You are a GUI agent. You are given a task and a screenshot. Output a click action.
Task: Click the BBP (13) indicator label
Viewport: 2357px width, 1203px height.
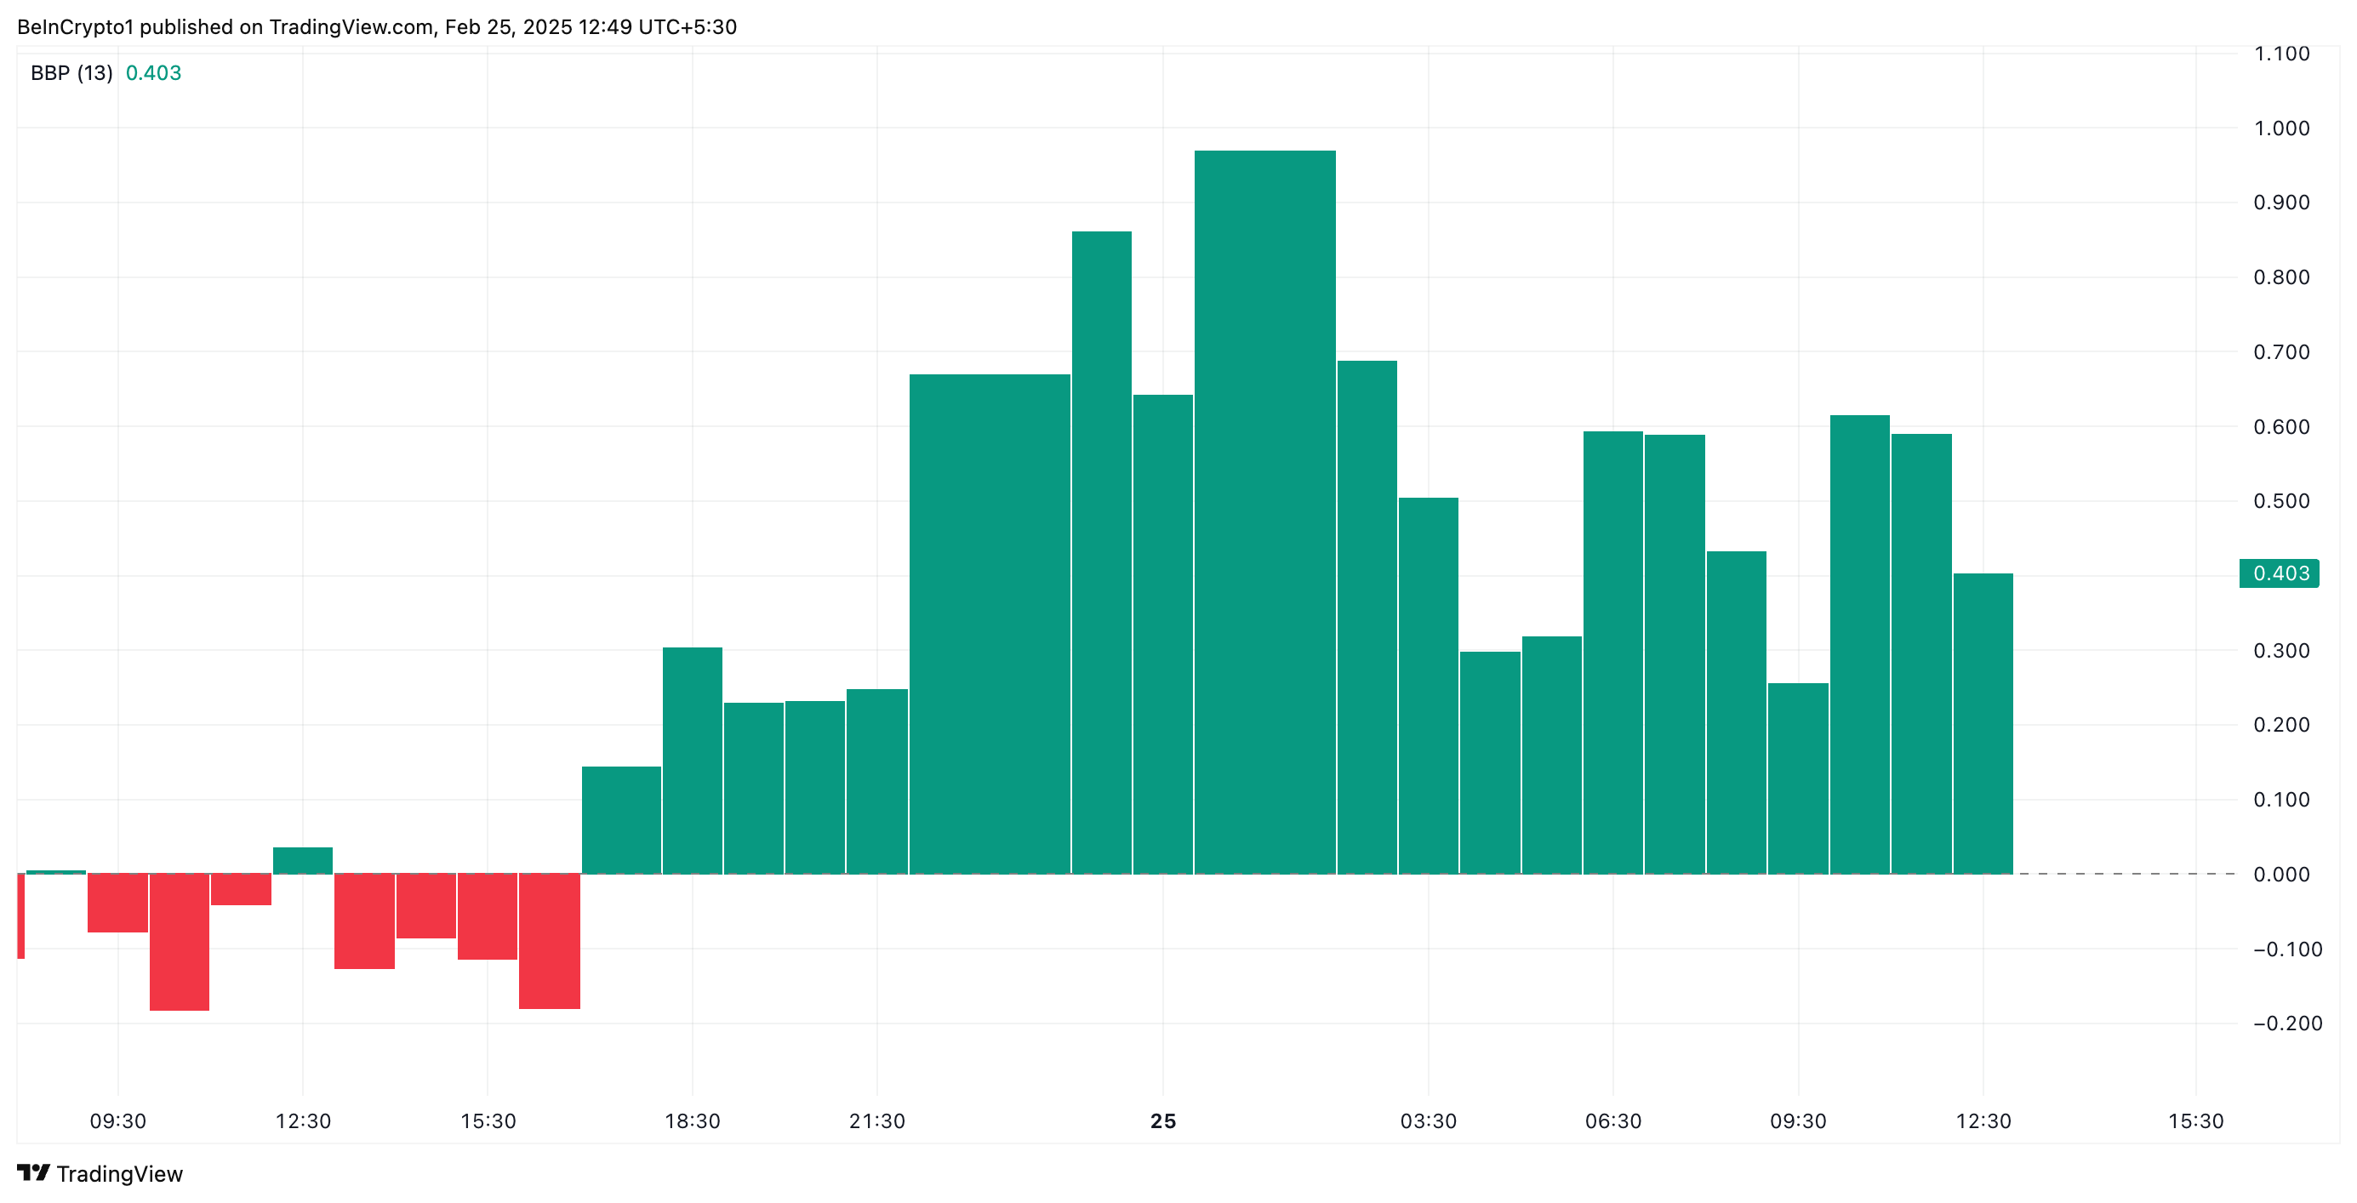coord(71,73)
